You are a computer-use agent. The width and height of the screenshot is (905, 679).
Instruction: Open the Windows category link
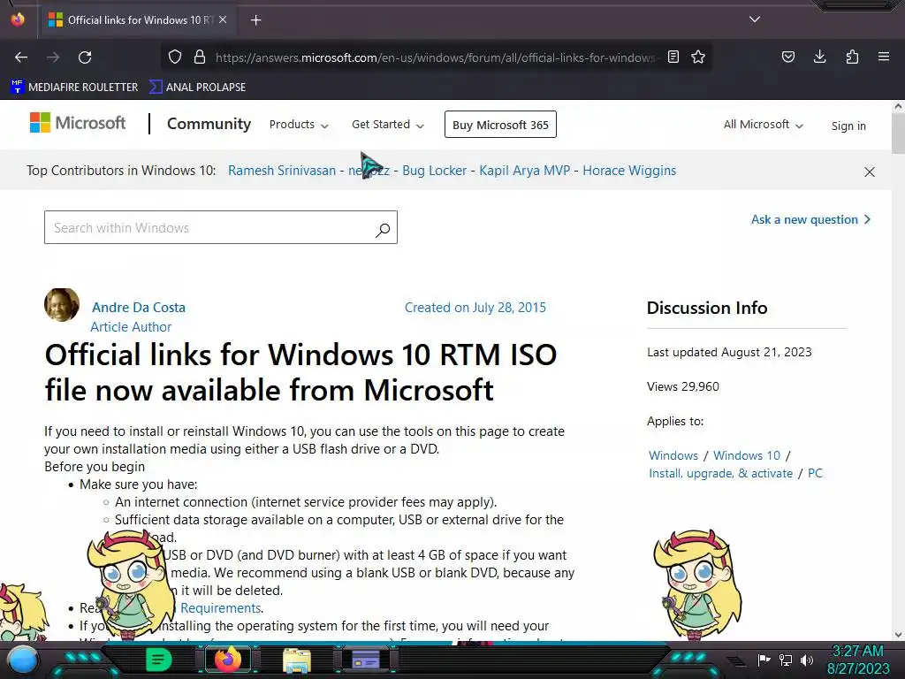673,455
